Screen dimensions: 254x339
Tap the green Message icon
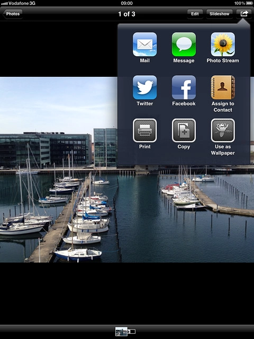coord(184,44)
